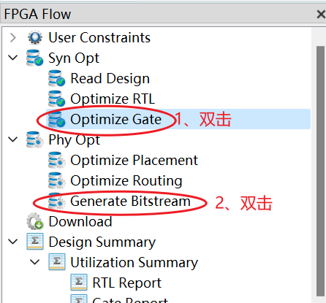
Task: Click the vertical scrollbar of FPGA Flow
Action: tap(320, 171)
